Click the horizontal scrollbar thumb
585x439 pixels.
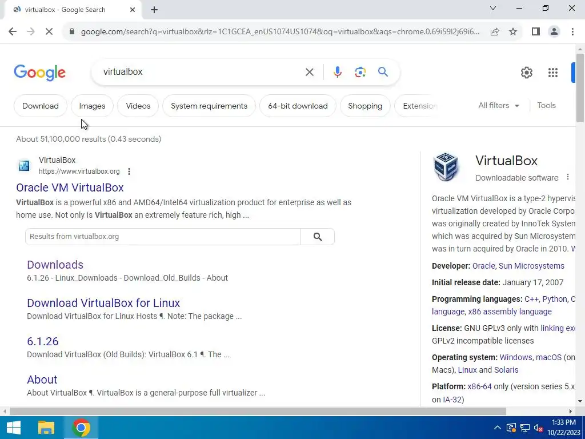click(258, 412)
